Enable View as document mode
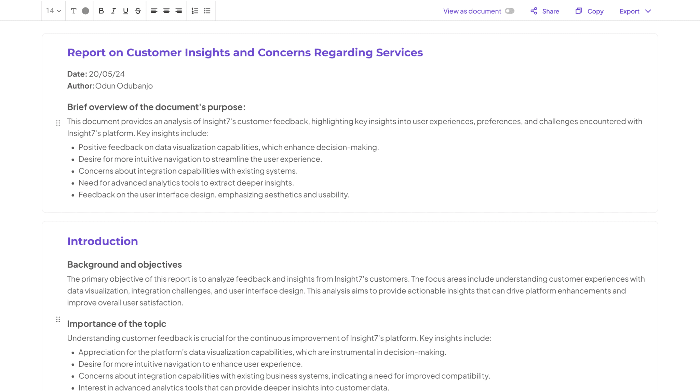The image size is (700, 391). pos(510,11)
